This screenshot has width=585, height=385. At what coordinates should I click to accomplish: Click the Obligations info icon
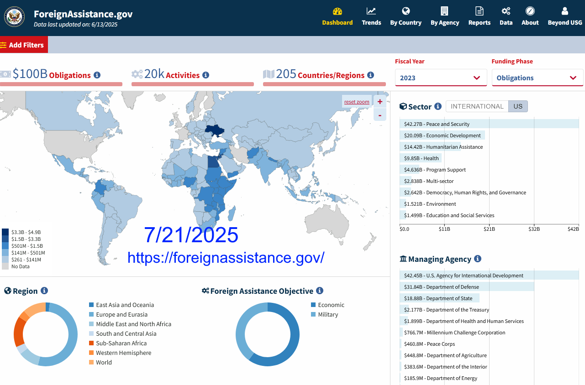click(97, 75)
